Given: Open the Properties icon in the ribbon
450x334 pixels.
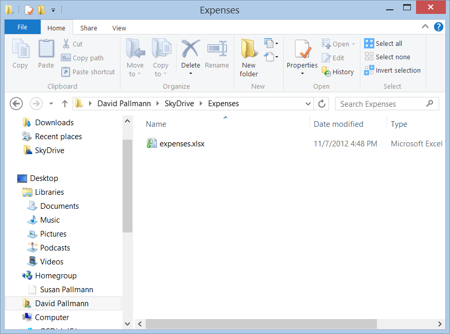Looking at the screenshot, I should pos(302,49).
